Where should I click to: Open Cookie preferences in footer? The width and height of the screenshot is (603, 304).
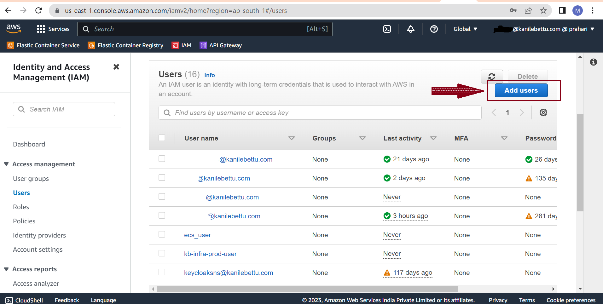571,300
